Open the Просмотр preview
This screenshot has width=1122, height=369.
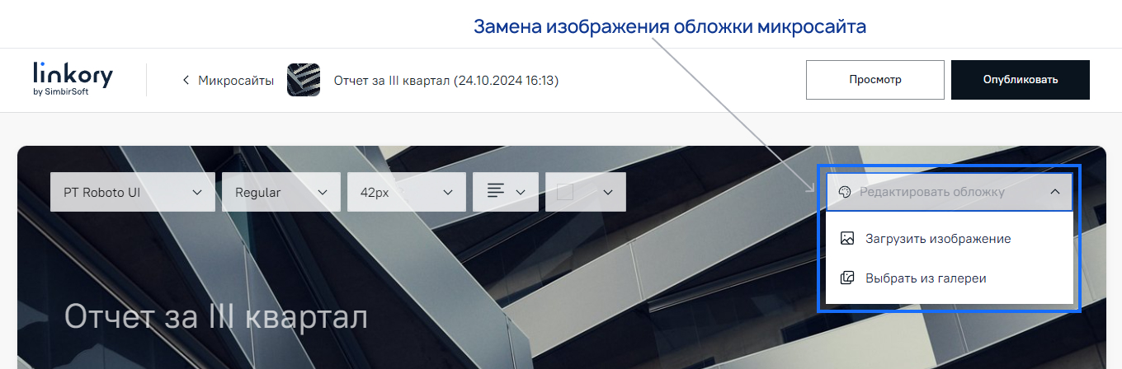pyautogui.click(x=874, y=80)
